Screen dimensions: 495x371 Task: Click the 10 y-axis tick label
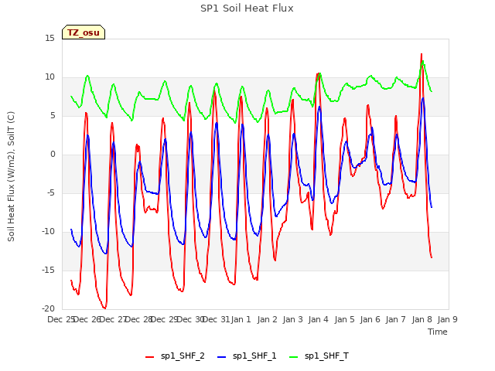49,77
